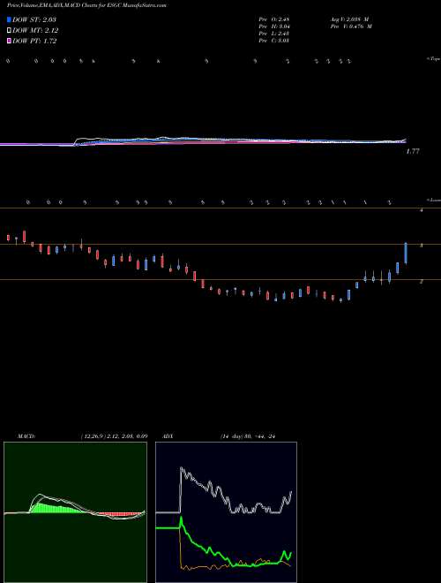The width and height of the screenshot is (441, 583).
Task: Click the blue DOW ST legend swatch
Action: click(x=10, y=19)
